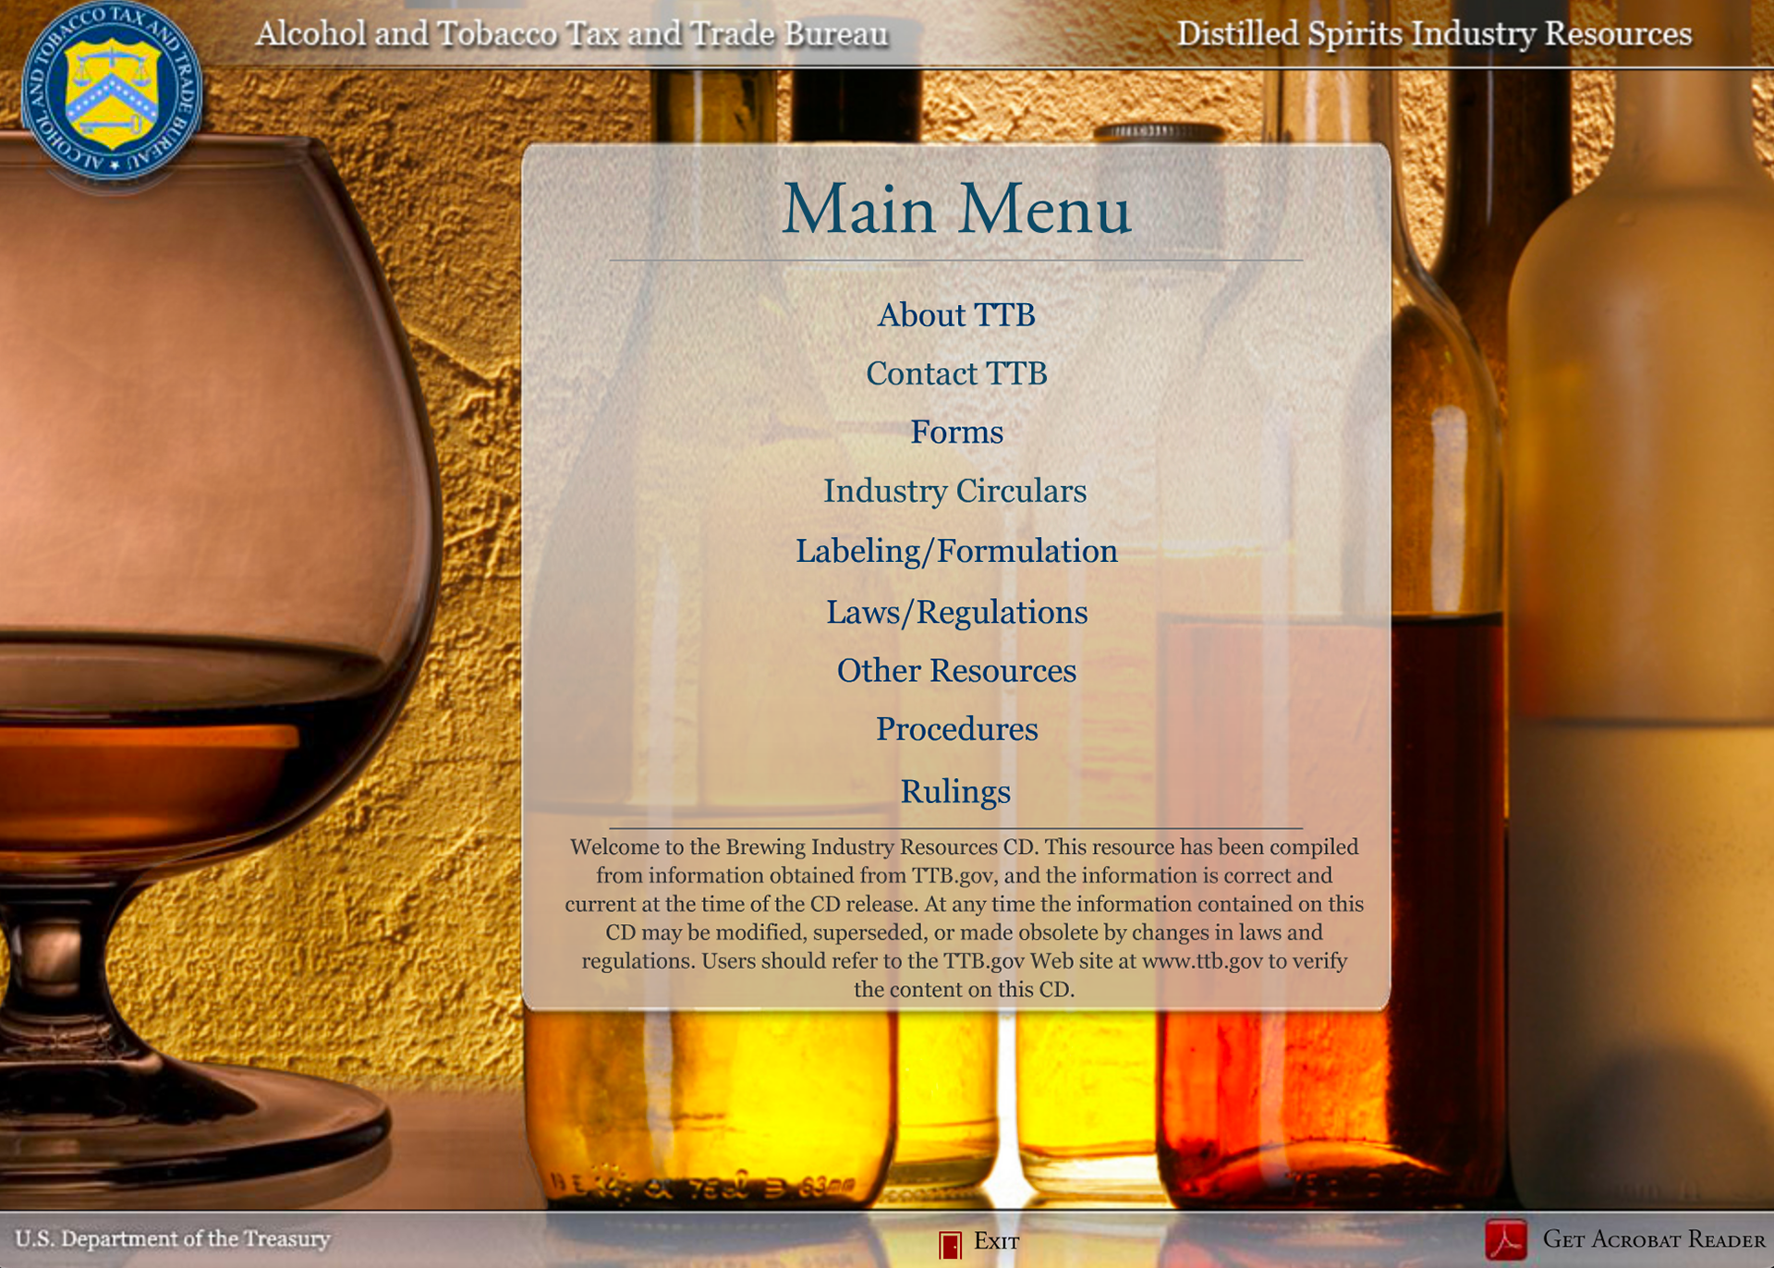Click the TTB bureau seal logo
The image size is (1774, 1268).
(111, 90)
